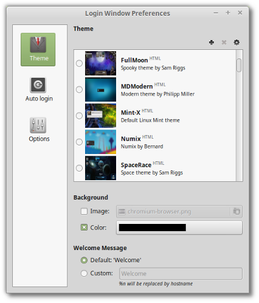Click the black color picker button
The height and width of the screenshot is (303, 259).
click(179, 228)
